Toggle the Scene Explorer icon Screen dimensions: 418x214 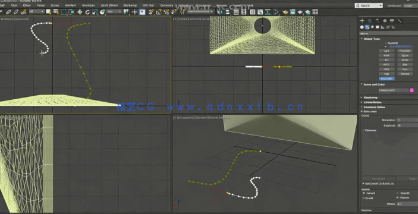click(x=236, y=12)
